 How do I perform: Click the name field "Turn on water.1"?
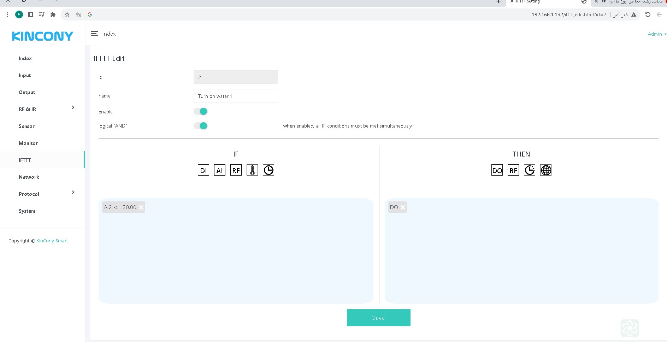(236, 96)
